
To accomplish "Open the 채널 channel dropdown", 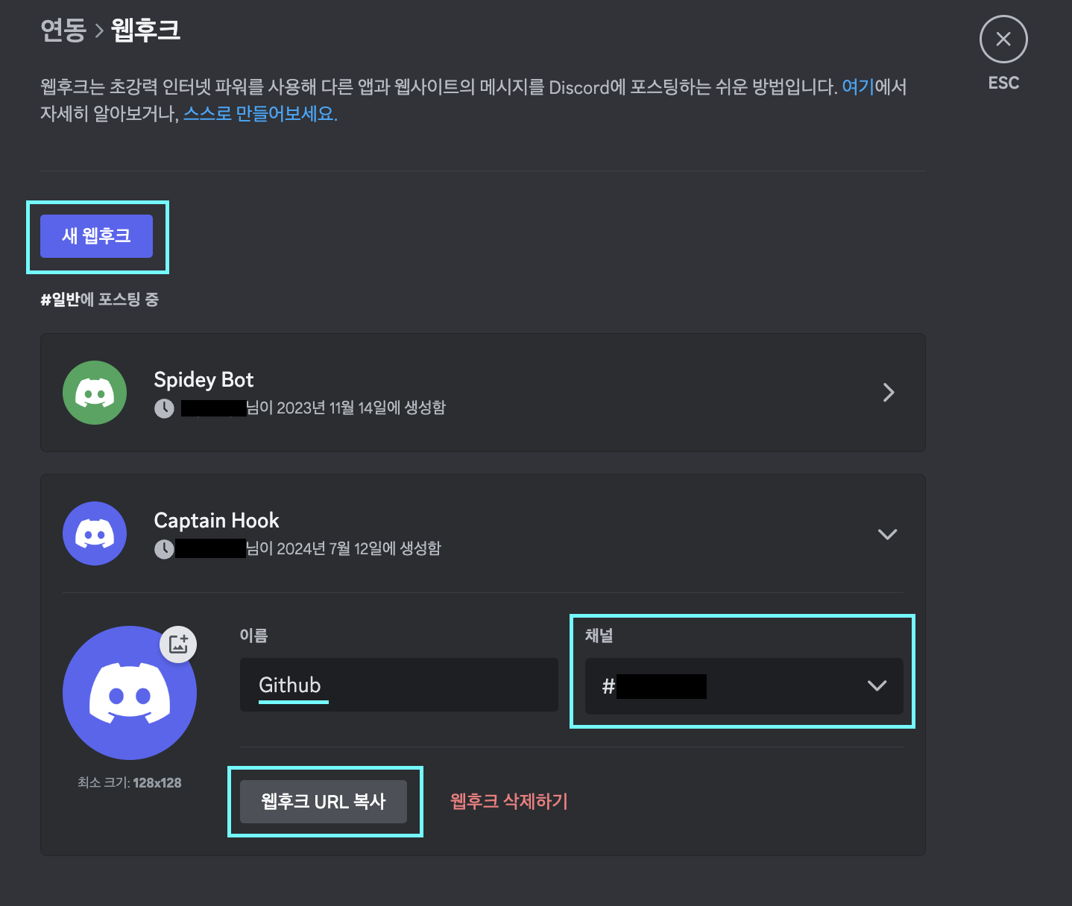I will pyautogui.click(x=744, y=686).
